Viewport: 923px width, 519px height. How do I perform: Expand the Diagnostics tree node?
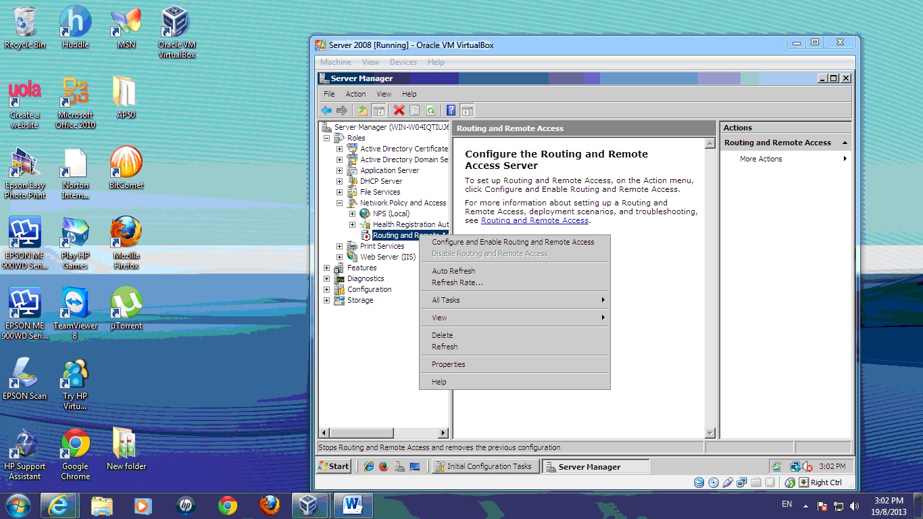coord(327,278)
